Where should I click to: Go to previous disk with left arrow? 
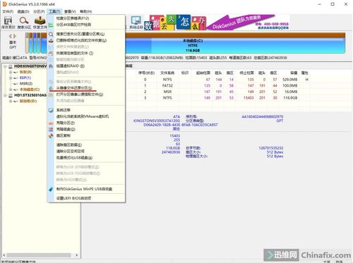pos(11,36)
